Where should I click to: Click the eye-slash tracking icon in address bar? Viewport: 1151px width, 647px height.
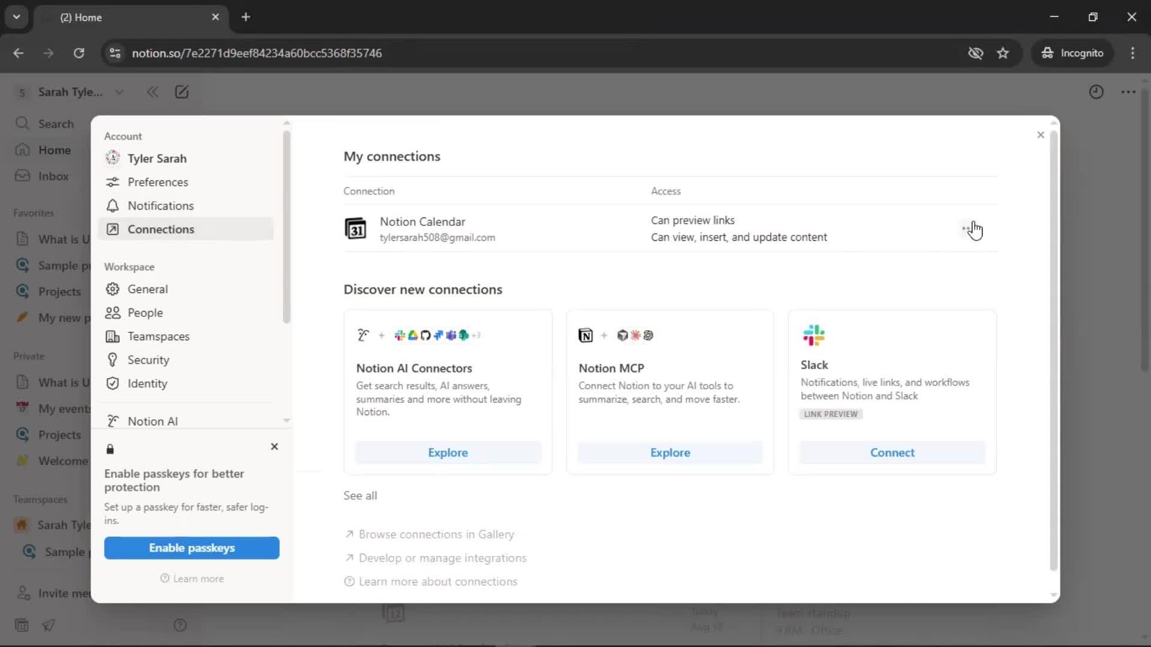(x=975, y=53)
